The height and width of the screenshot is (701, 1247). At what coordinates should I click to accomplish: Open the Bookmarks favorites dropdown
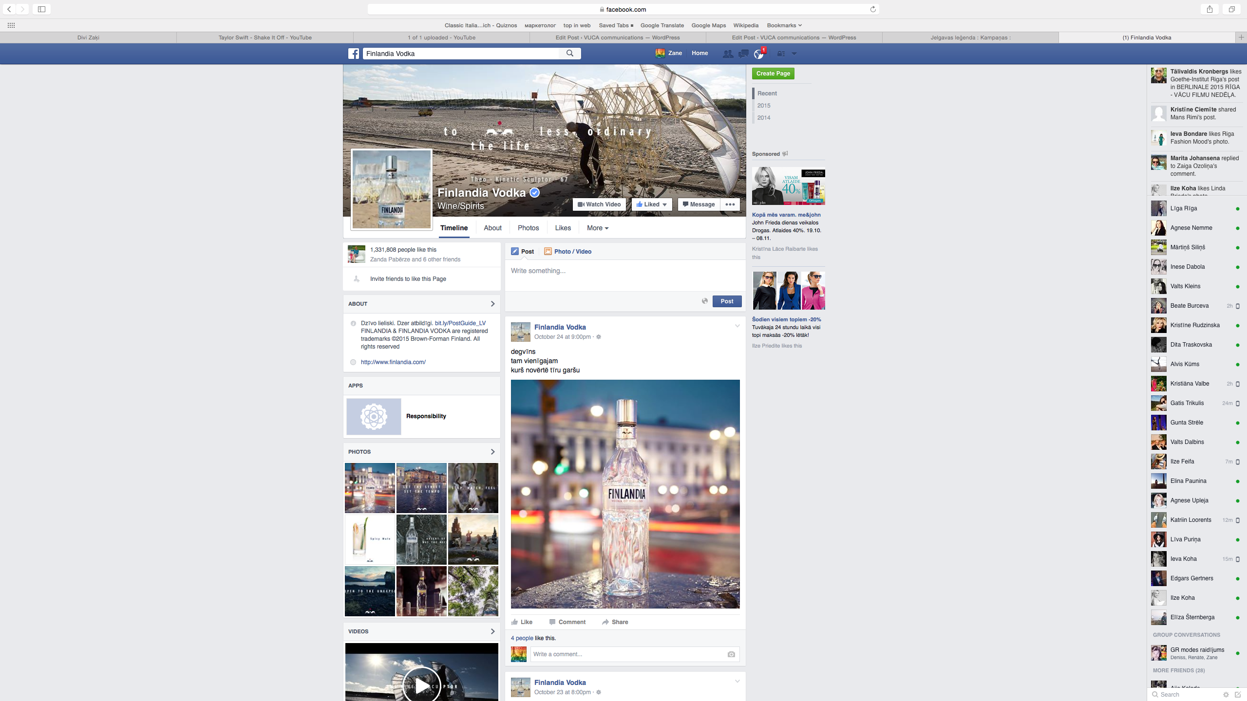tap(784, 25)
